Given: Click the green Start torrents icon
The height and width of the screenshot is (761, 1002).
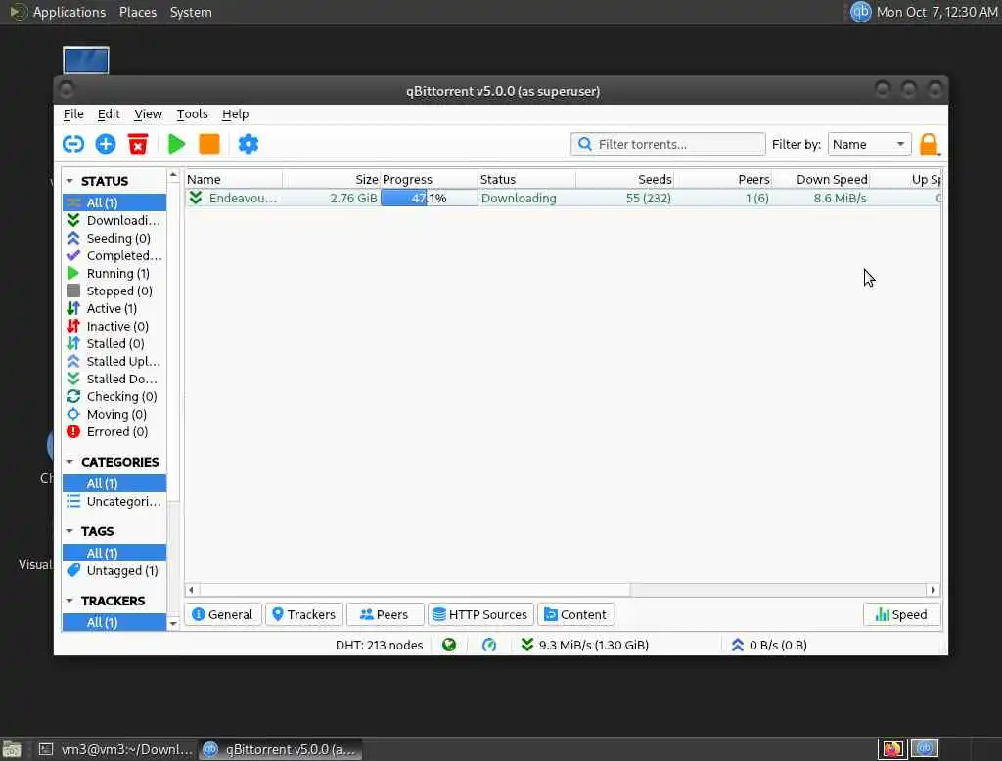Looking at the screenshot, I should pos(176,144).
